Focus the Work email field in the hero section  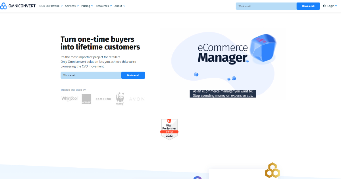point(91,75)
